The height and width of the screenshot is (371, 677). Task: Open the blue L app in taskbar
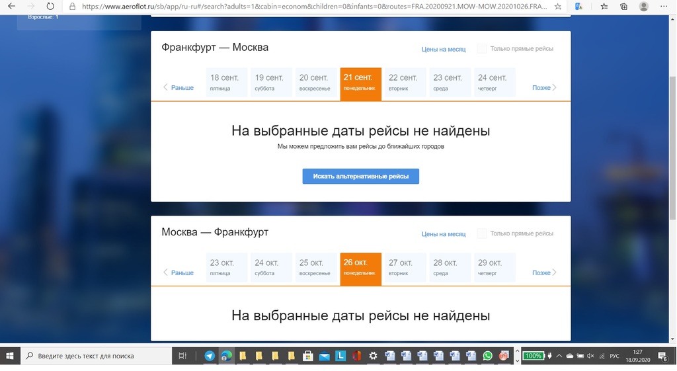point(340,356)
